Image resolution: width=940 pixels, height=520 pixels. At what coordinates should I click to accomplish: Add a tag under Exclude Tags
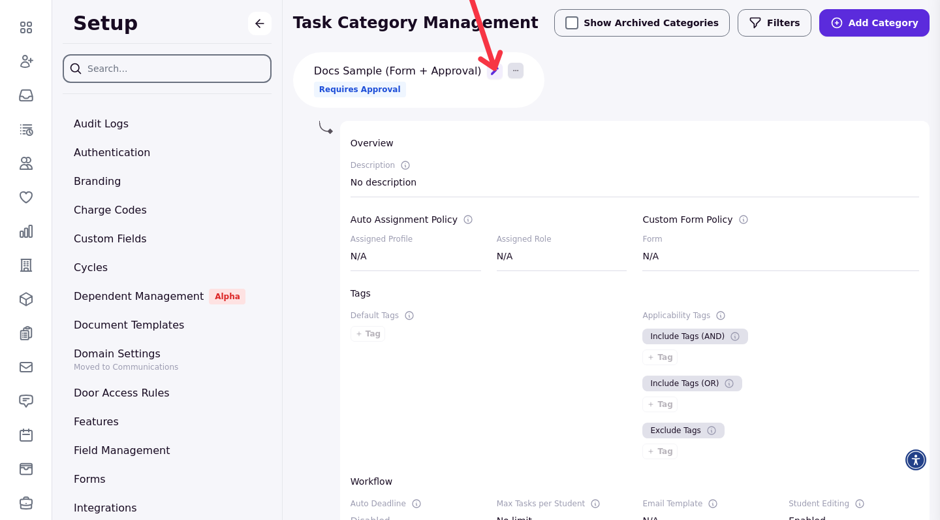(x=660, y=451)
